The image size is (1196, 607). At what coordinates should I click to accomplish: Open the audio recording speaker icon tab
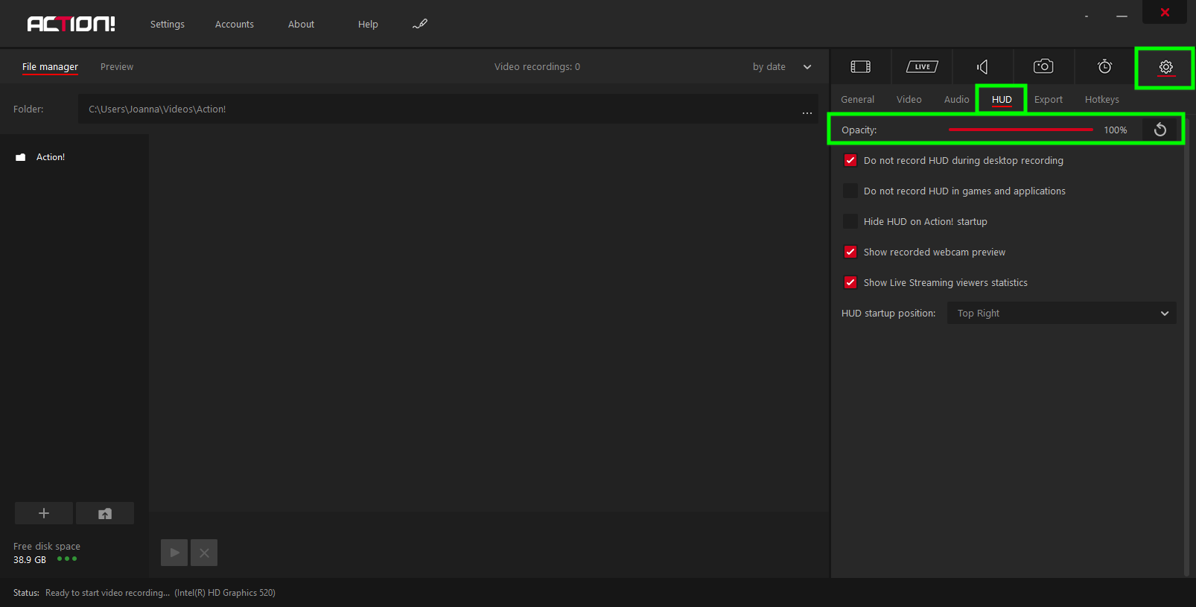coord(982,67)
